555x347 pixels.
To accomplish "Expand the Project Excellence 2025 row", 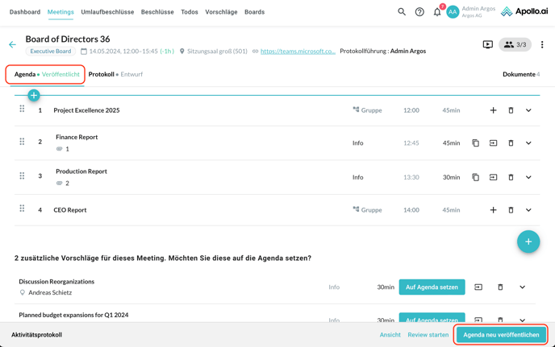I will (x=528, y=110).
